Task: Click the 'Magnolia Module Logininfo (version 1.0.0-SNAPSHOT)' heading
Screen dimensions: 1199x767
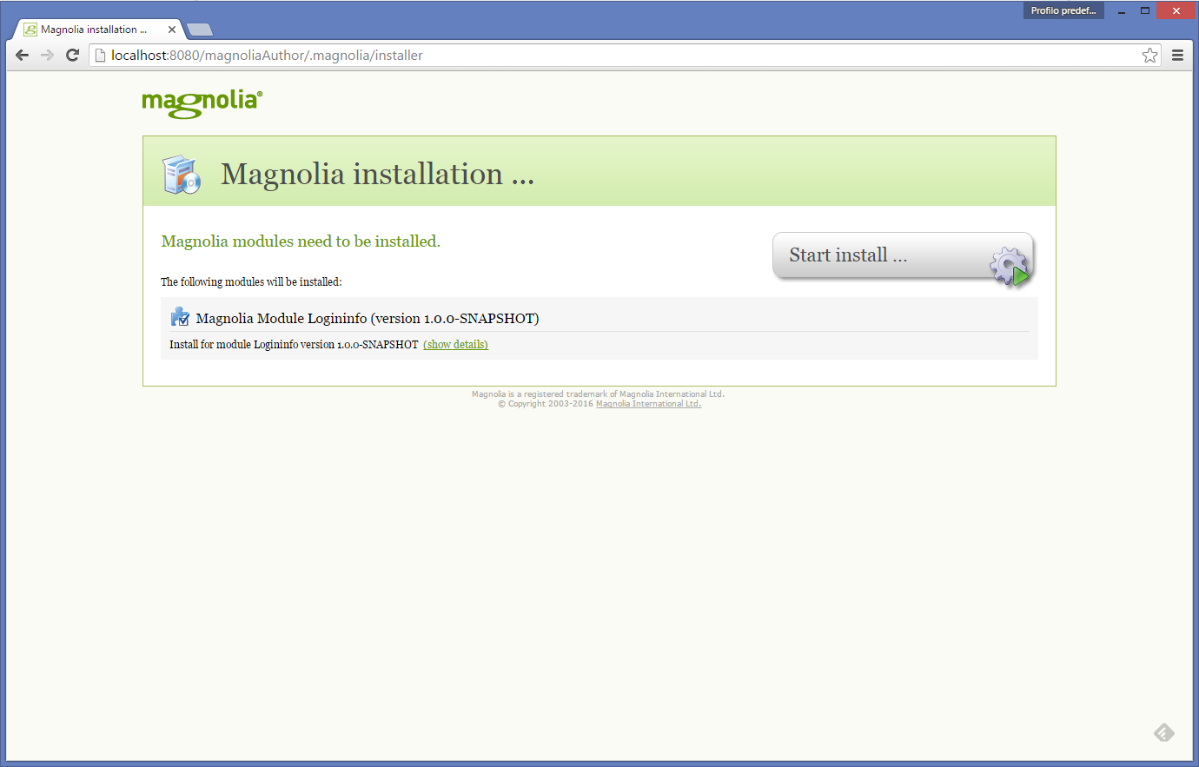Action: pyautogui.click(x=368, y=319)
